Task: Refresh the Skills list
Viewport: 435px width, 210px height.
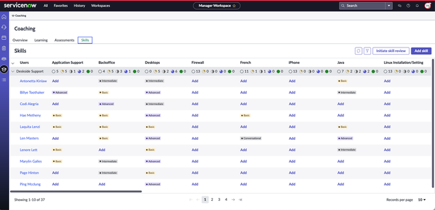Action: tap(359, 51)
